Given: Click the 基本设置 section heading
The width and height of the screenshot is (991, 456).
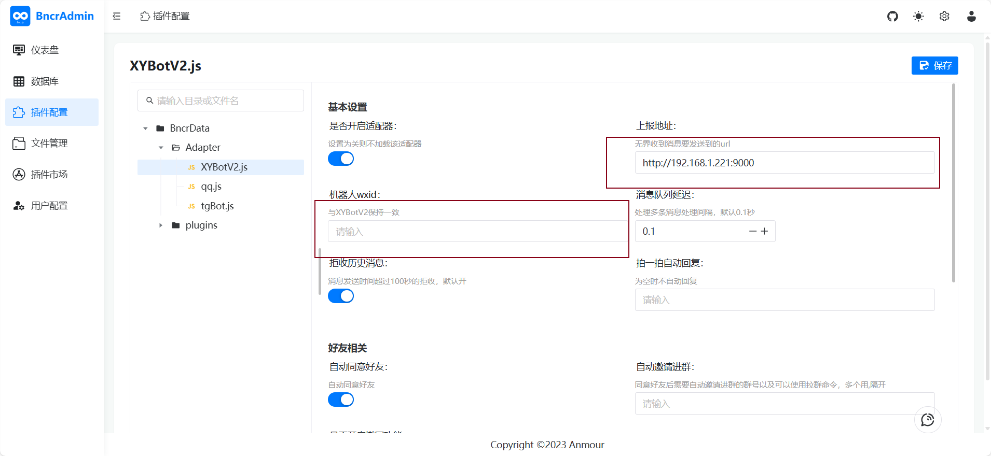Looking at the screenshot, I should (x=348, y=107).
